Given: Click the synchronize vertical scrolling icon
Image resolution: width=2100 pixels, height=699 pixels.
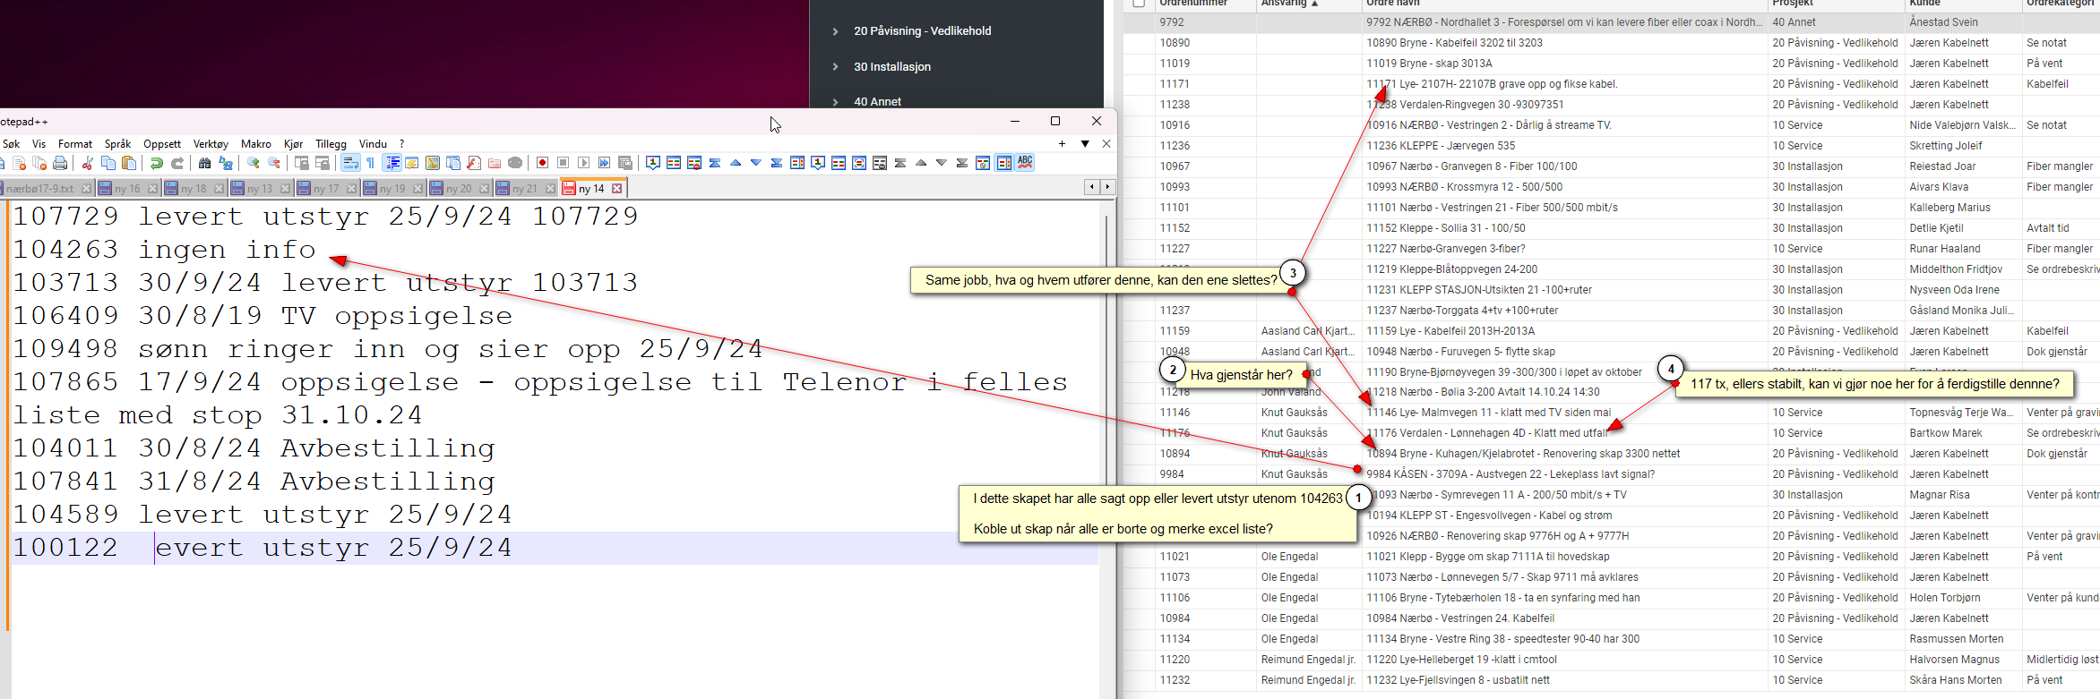Looking at the screenshot, I should tap(302, 163).
